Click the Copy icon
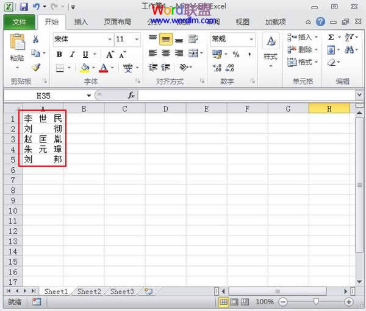Screen dimensions: 366x311 [x=35, y=53]
